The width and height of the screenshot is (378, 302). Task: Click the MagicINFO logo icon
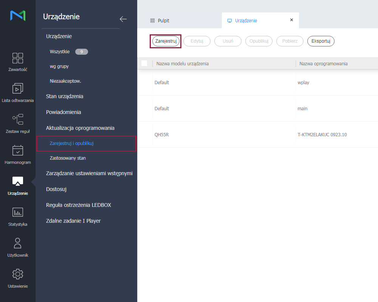coord(18,16)
